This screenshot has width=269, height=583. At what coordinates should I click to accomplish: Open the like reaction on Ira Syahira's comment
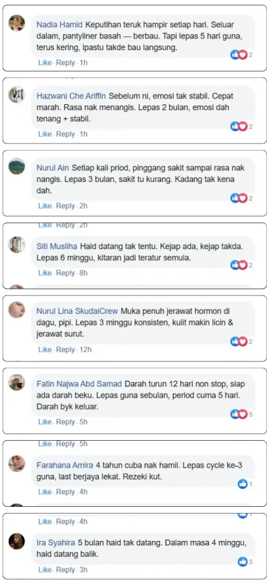coord(243,562)
